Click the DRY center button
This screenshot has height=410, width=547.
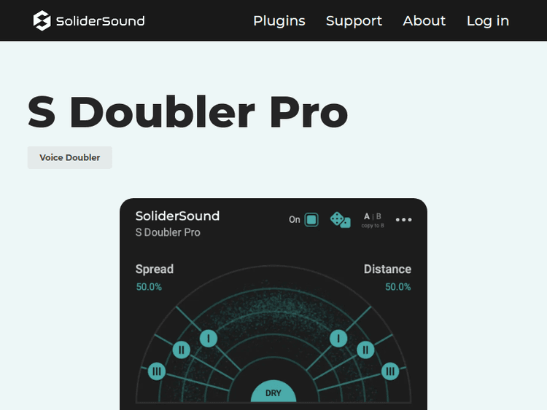click(273, 392)
